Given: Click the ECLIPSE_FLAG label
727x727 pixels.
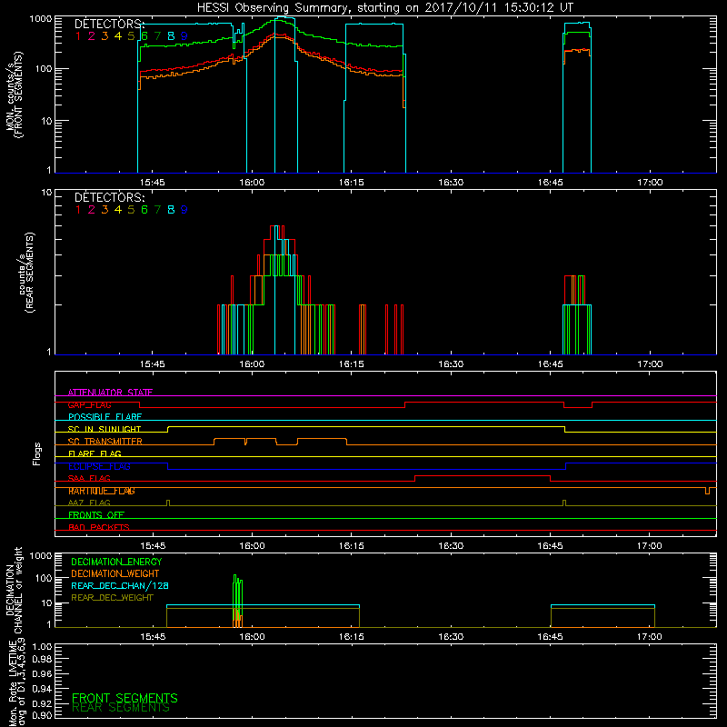Looking at the screenshot, I should pos(99,466).
